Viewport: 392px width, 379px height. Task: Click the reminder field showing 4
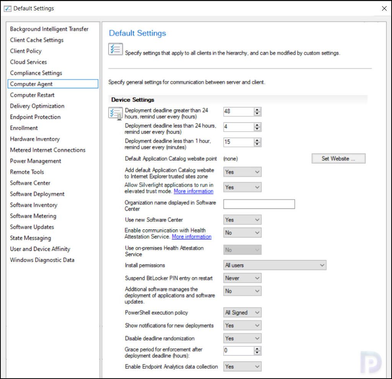239,127
